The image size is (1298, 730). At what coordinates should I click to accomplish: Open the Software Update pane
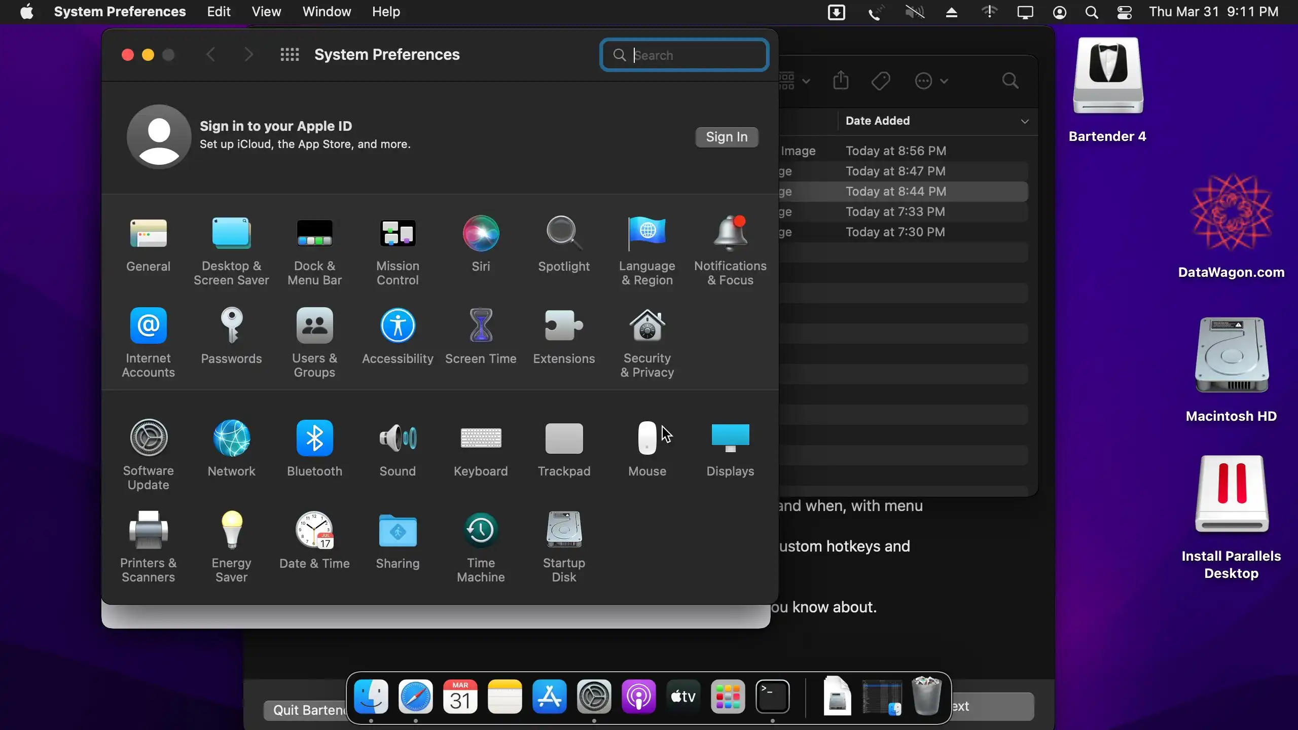(148, 439)
